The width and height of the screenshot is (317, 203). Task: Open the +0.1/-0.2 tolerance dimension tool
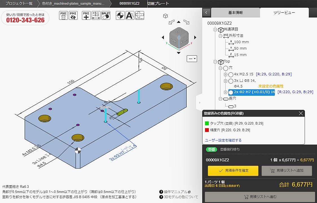[x=96, y=16]
